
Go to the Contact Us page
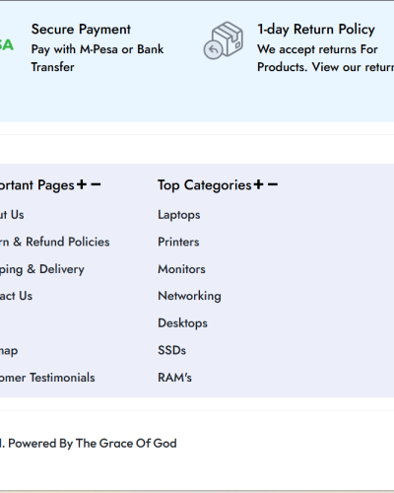[16, 296]
